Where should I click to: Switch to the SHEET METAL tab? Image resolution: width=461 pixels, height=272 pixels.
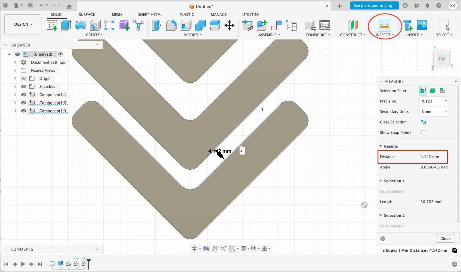click(150, 14)
